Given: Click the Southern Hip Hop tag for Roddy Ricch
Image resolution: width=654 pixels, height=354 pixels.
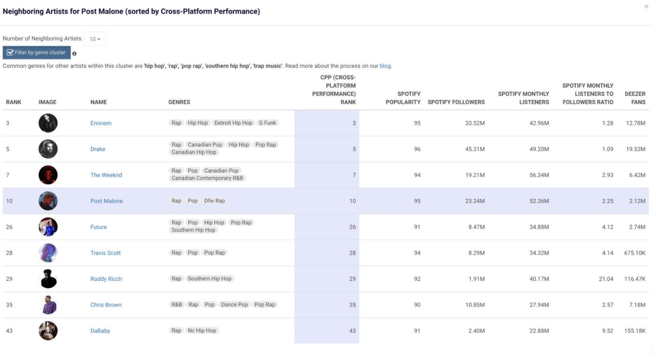Looking at the screenshot, I should [x=210, y=279].
